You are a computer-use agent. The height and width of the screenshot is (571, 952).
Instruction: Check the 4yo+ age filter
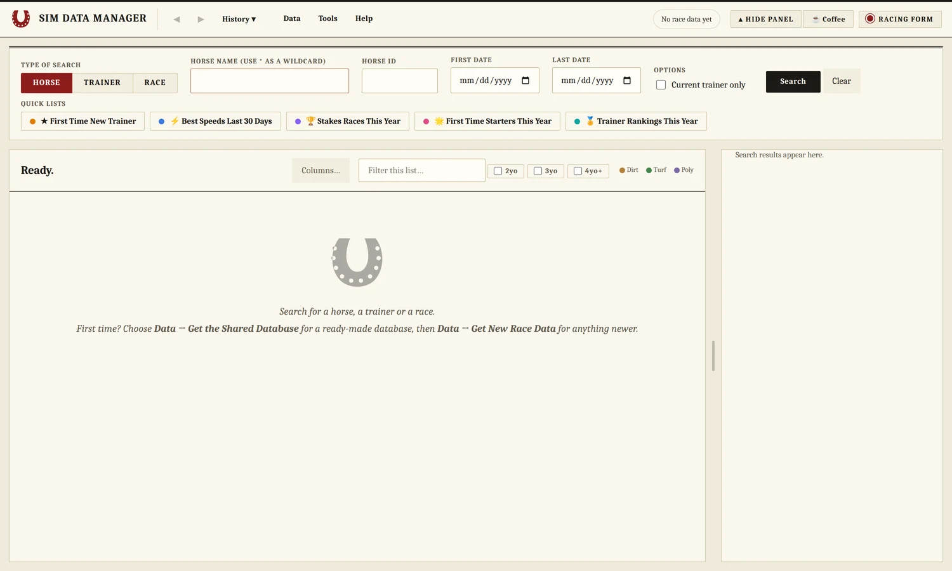(578, 171)
